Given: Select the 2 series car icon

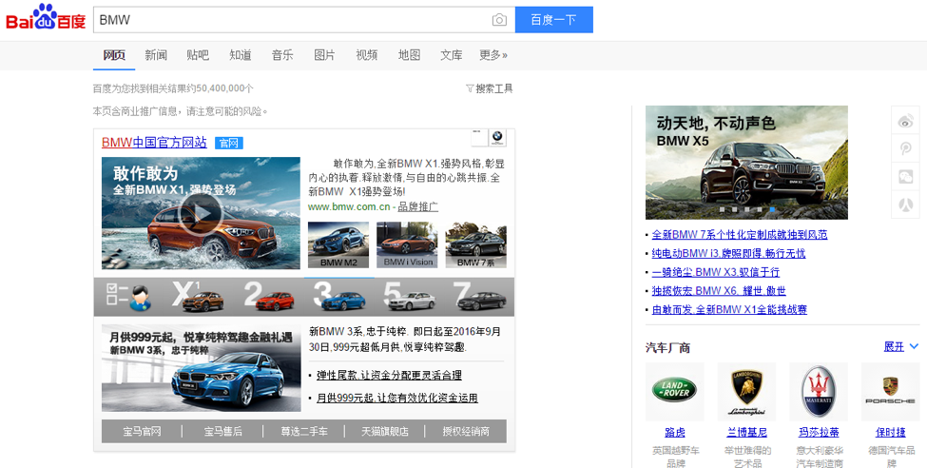Looking at the screenshot, I should pos(269,297).
